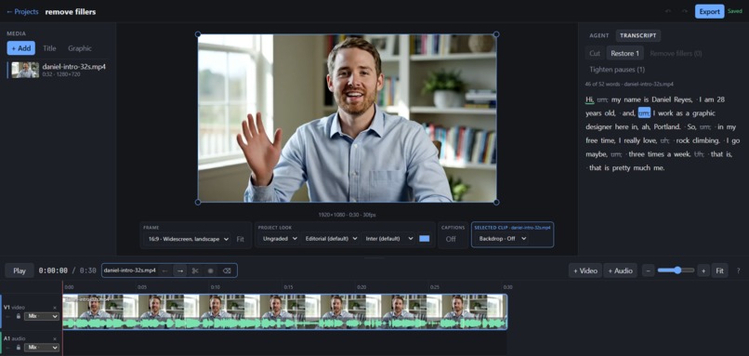Viewport: 749px width, 356px height.
Task: Add a video track with + Video
Action: pyautogui.click(x=585, y=270)
